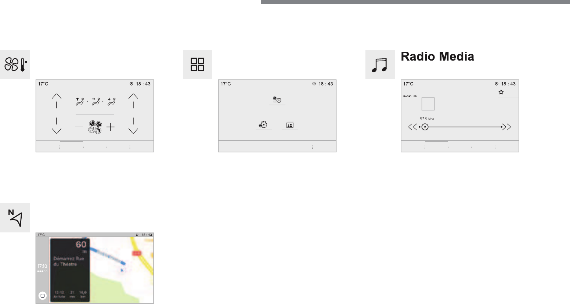570x304 pixels.
Task: Lower left temperature with the down chevron
Action: (57, 126)
